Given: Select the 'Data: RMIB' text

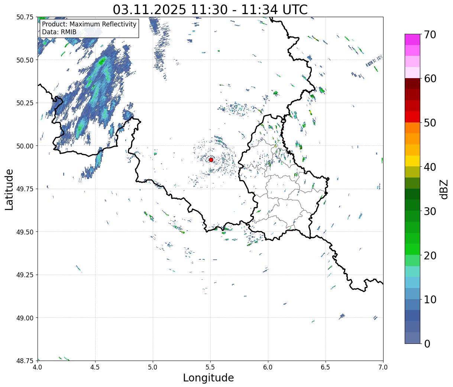Looking at the screenshot, I should 59,32.
